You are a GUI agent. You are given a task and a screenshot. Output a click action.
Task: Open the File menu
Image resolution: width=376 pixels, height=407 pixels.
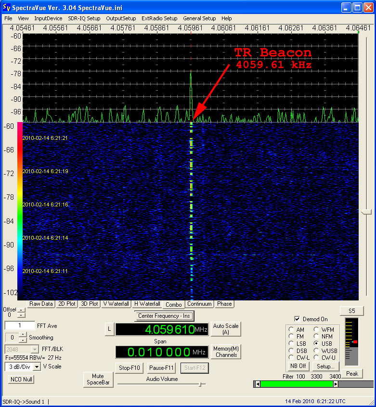pyautogui.click(x=8, y=18)
